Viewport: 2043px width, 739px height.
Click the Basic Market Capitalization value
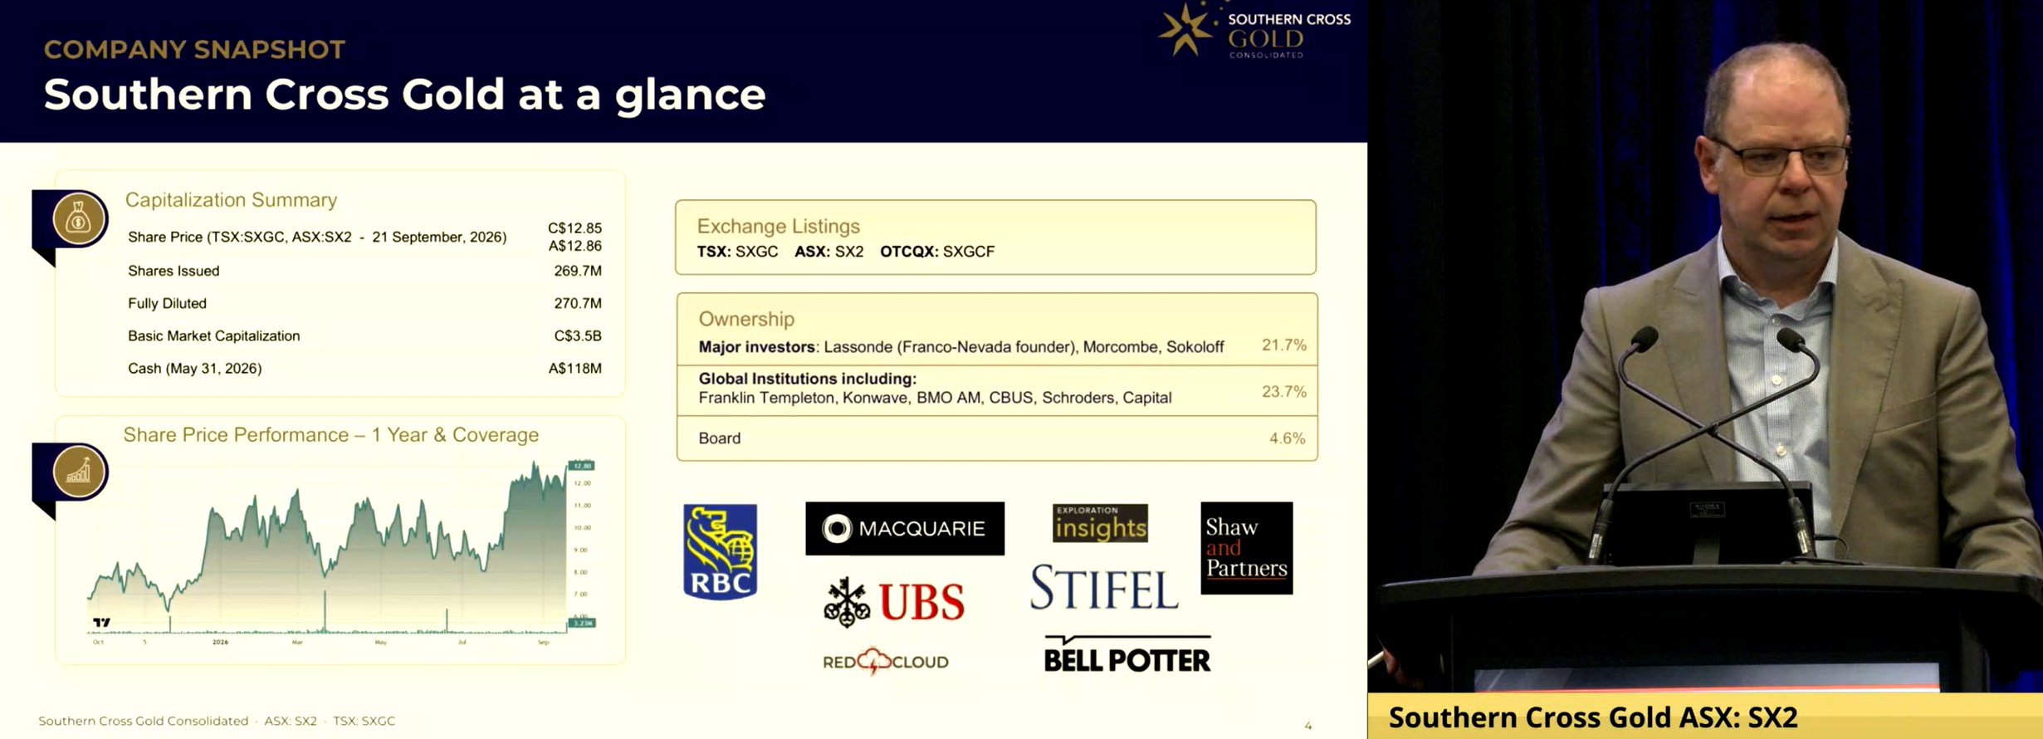point(578,335)
